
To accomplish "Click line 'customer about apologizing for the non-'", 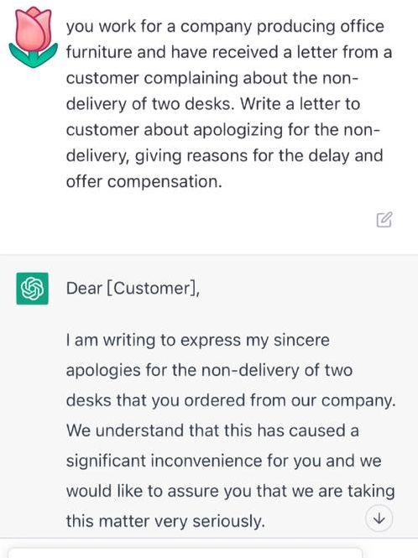I will [223, 130].
